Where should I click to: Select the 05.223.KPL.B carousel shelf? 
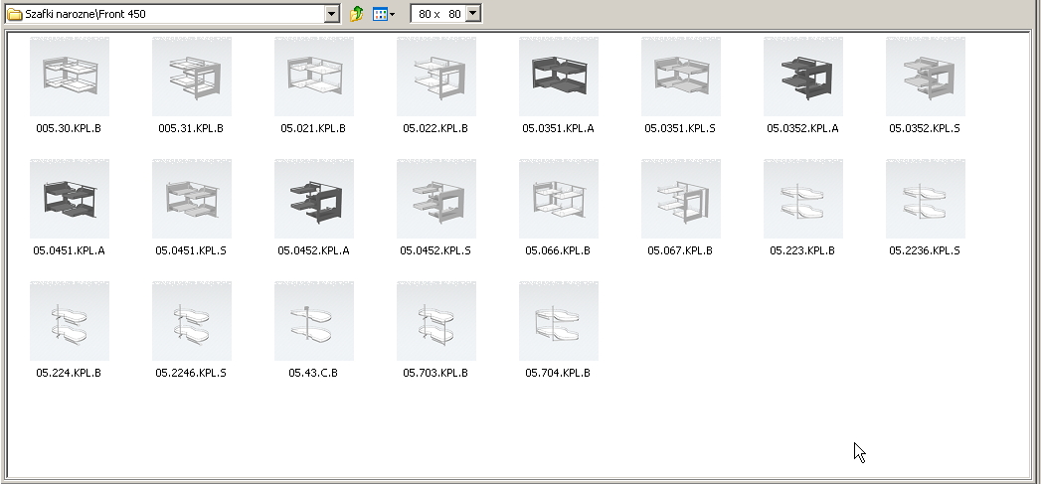(x=802, y=199)
